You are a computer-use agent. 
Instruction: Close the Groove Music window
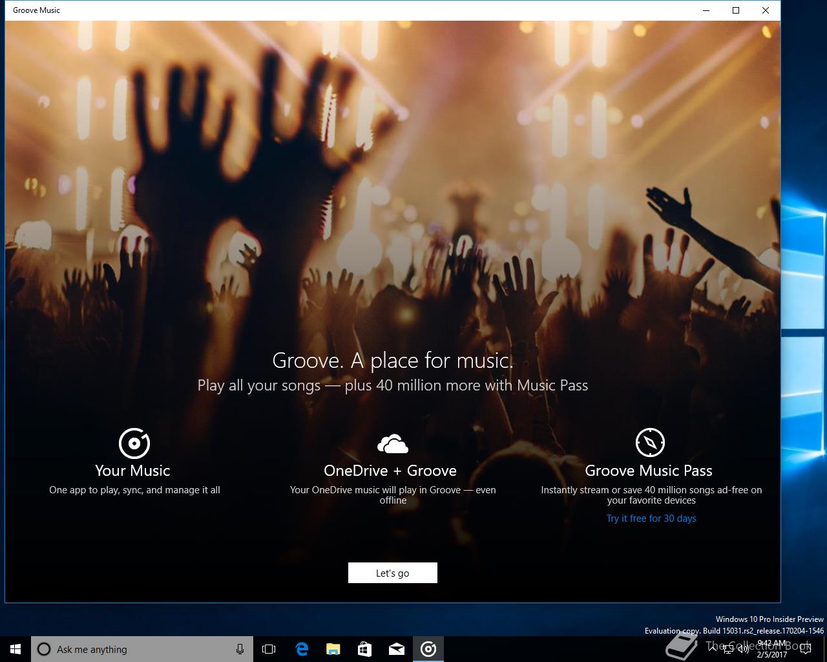click(766, 10)
